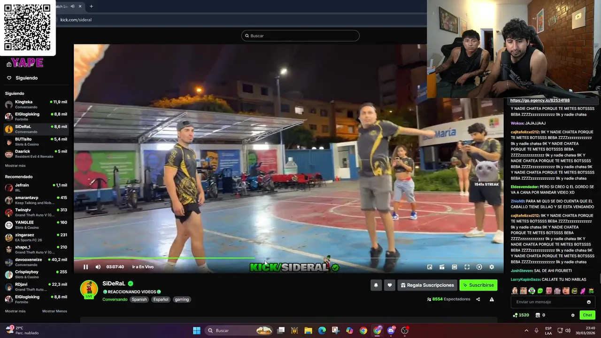Select the gaming tag
Screen dimensions: 601x338
(x=182, y=299)
